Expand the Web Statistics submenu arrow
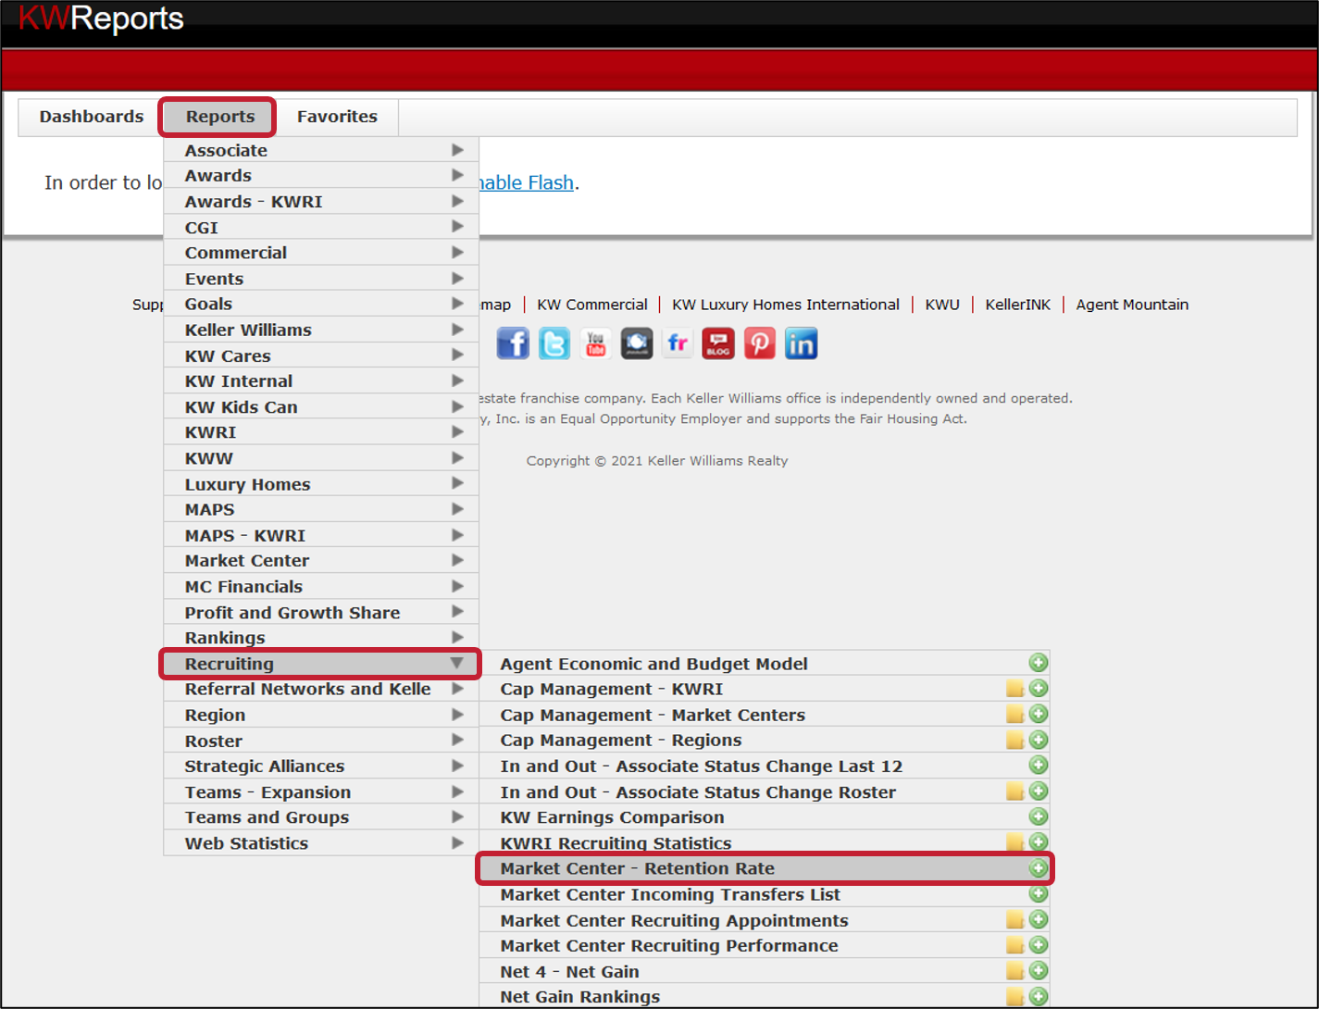This screenshot has width=1319, height=1009. point(457,842)
